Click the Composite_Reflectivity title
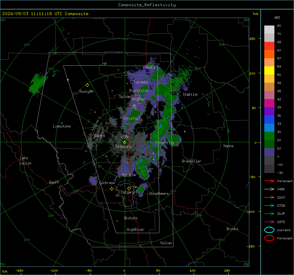 point(147,5)
